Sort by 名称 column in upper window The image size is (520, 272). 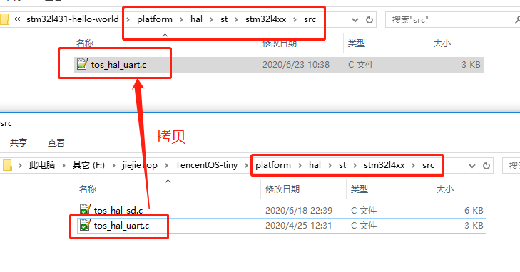85,43
